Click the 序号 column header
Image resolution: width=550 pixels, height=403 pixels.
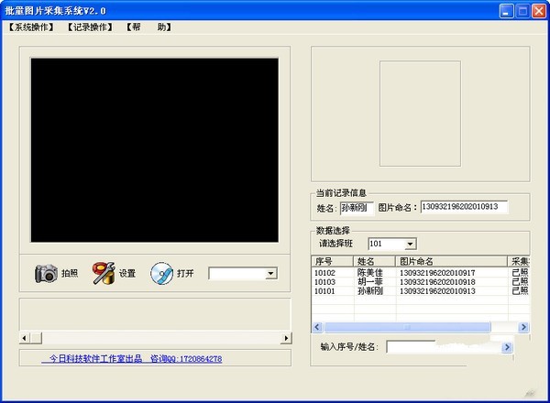[x=332, y=261]
